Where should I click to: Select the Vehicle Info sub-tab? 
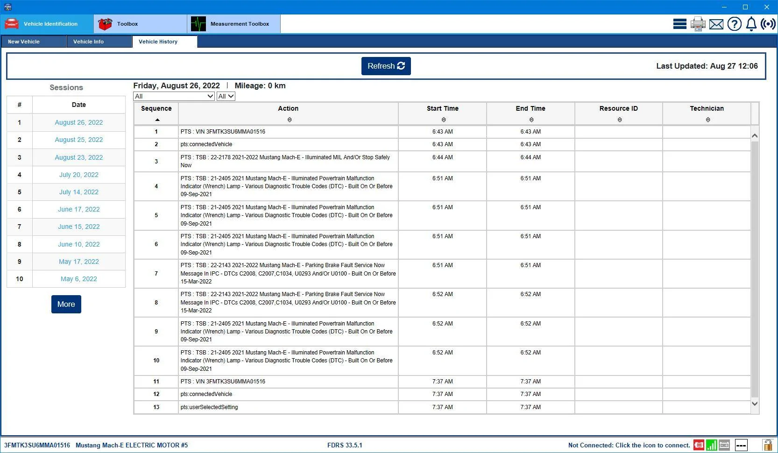99,42
